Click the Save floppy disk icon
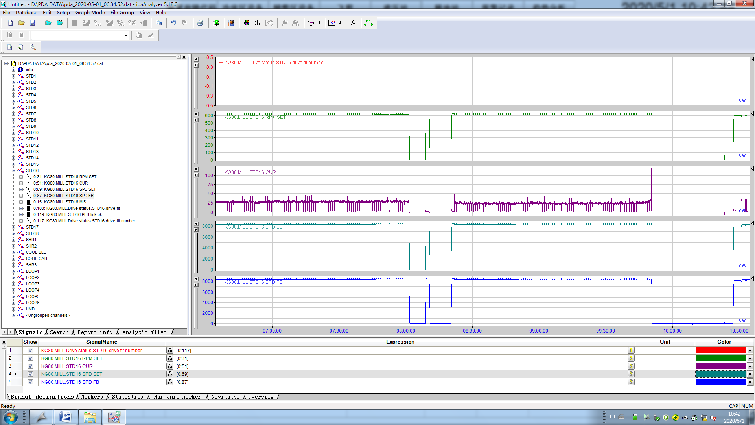755x425 pixels. point(33,23)
